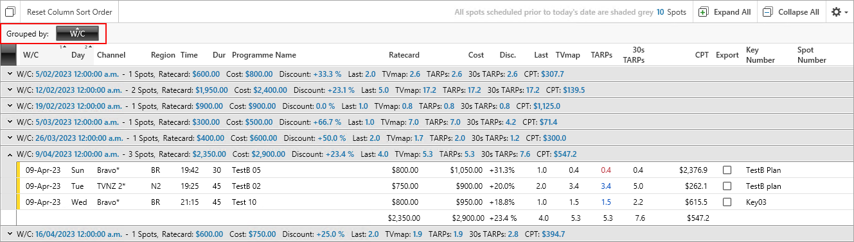This screenshot has height=242, width=854.
Task: Expand the W/C 16/04/2023 group
Action: [x=10, y=234]
